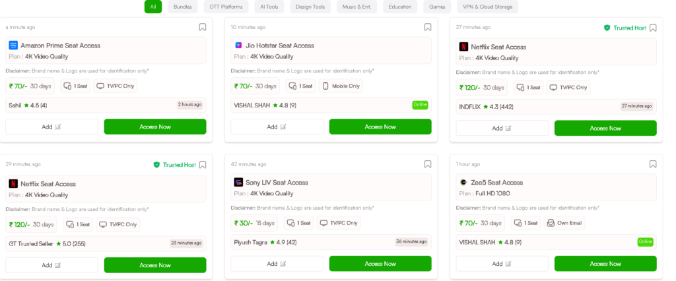The height and width of the screenshot is (281, 676).
Task: Open the VPN & Cloud Storage category
Action: [487, 7]
